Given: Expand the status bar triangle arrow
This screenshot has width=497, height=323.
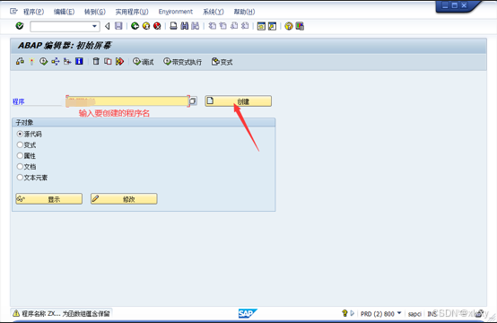Looking at the screenshot, I should click(x=353, y=313).
